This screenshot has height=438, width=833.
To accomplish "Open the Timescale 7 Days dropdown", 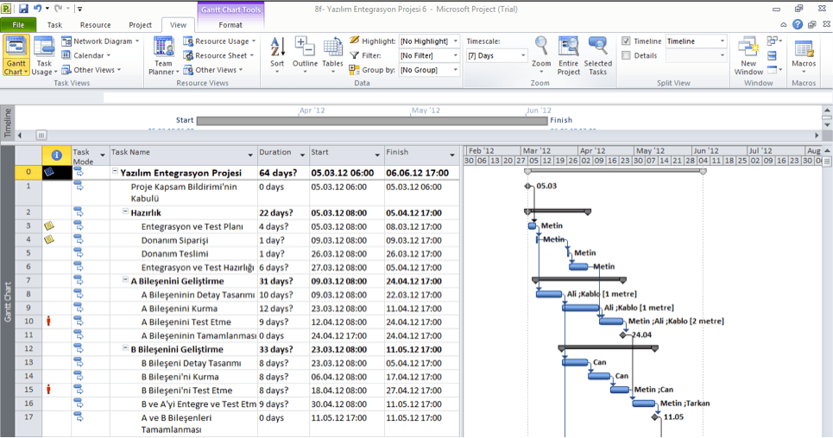I will pos(521,56).
